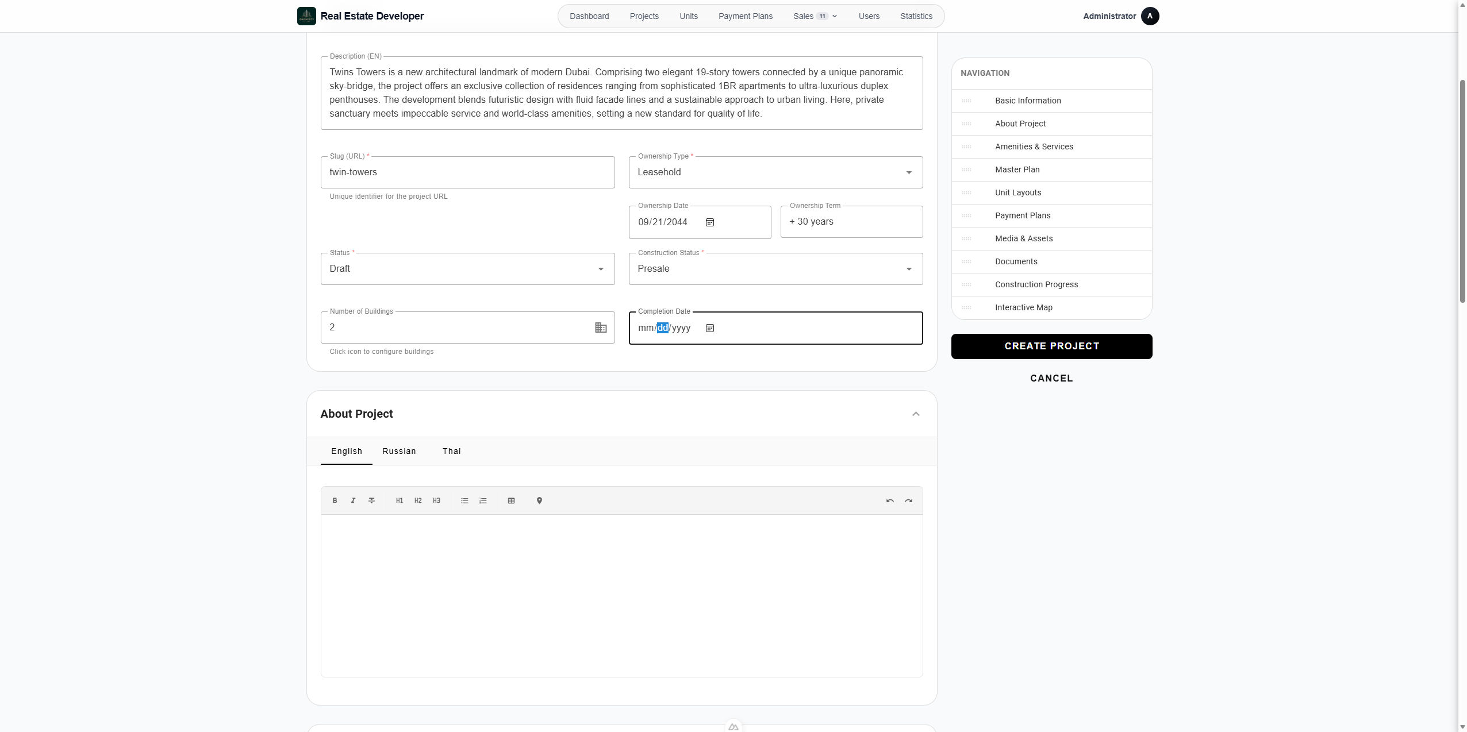Open the Construction Status dropdown
1467x732 pixels.
tap(775, 269)
